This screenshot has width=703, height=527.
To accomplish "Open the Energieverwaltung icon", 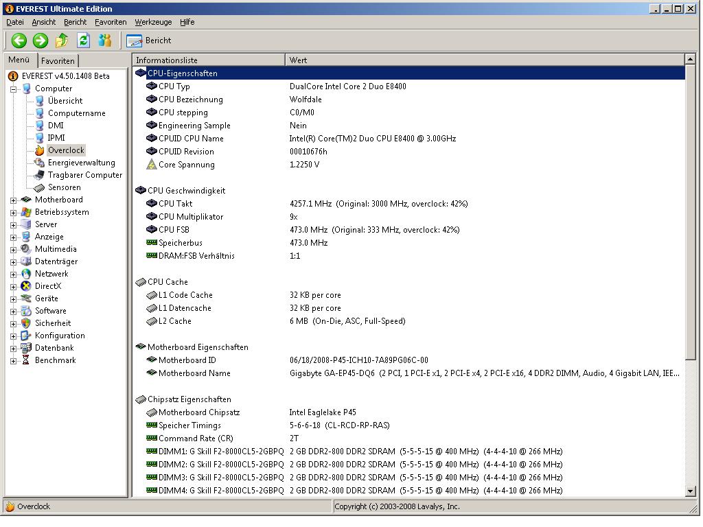I will pyautogui.click(x=39, y=163).
